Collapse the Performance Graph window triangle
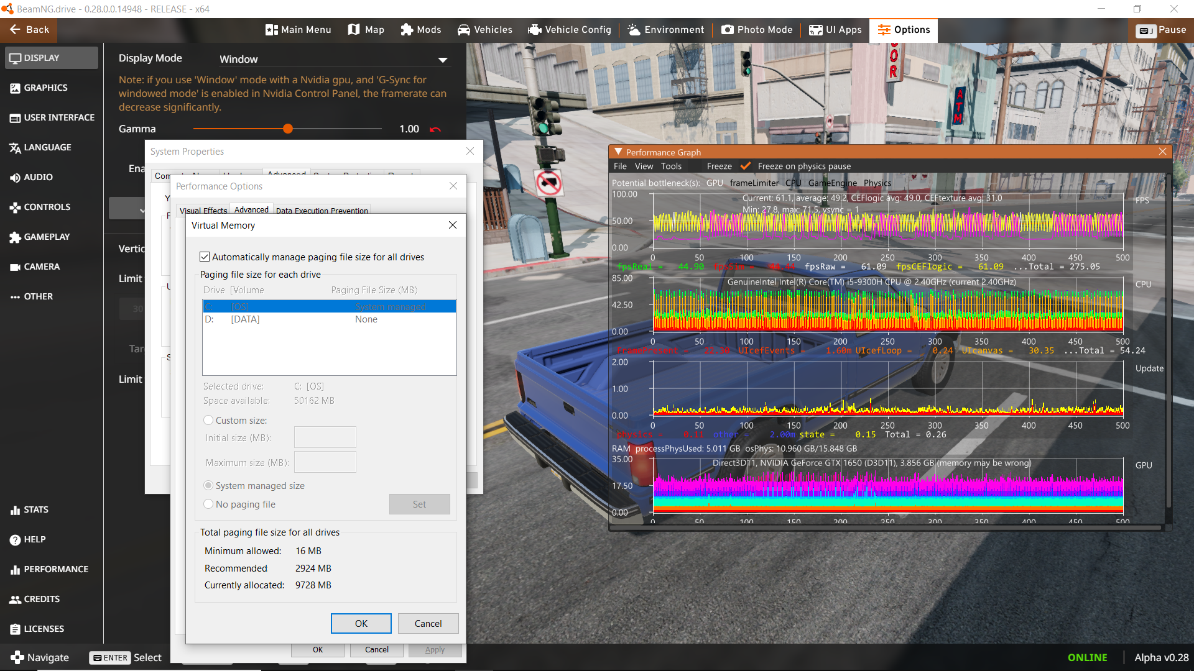Screen dimensions: 1194x671 coord(618,152)
